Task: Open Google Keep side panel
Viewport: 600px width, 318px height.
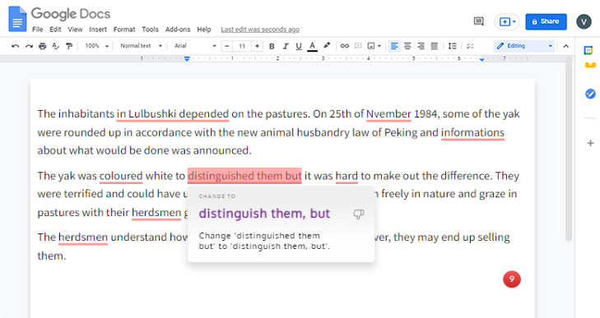Action: pyautogui.click(x=590, y=65)
